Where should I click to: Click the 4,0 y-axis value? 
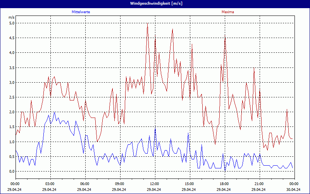(x=12, y=53)
